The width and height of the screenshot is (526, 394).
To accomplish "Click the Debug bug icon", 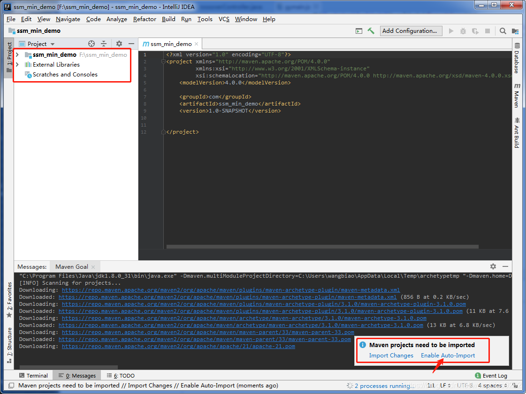I will (x=463, y=31).
